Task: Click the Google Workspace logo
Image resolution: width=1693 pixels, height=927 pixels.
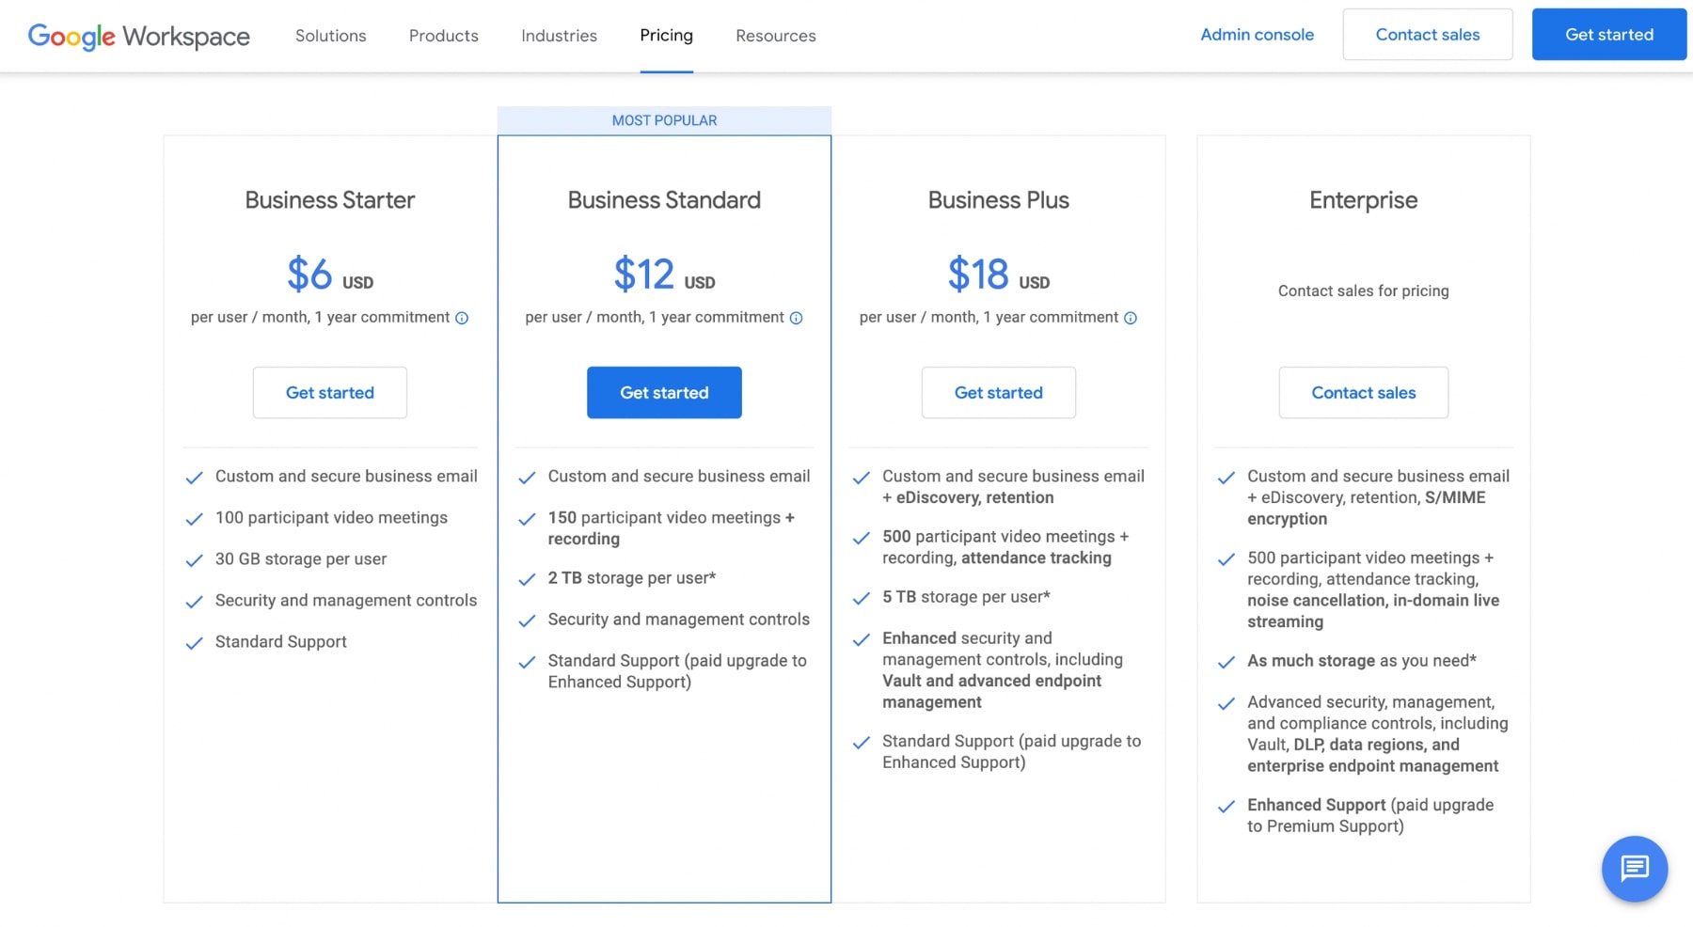Action: click(x=139, y=36)
